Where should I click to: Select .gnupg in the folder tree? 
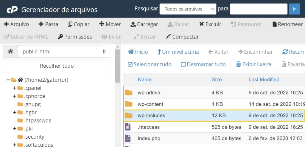click(x=32, y=104)
